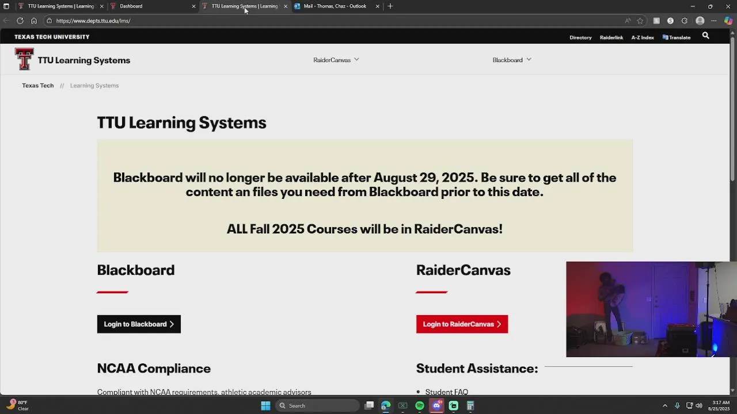Expand the RaiderCanvas navigation dropdown
Image resolution: width=737 pixels, height=414 pixels.
coord(336,60)
